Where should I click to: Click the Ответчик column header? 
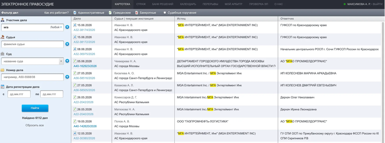coord(330,19)
